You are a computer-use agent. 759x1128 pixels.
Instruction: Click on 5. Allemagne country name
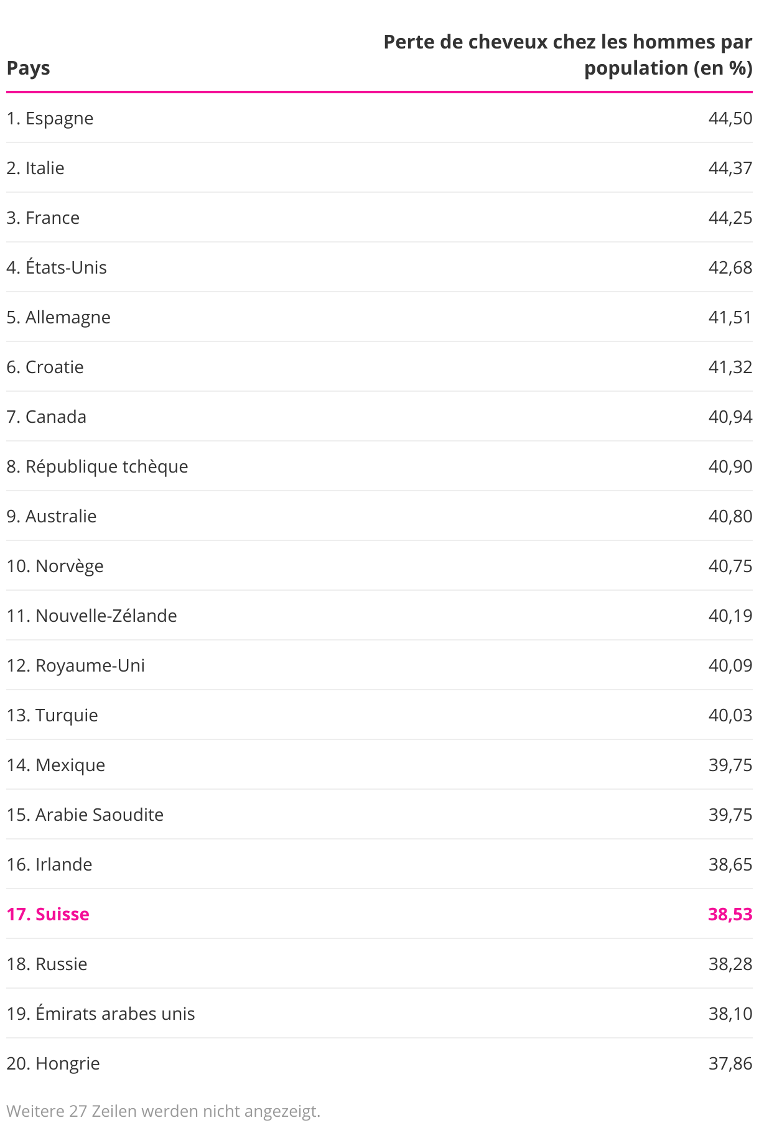point(58,317)
